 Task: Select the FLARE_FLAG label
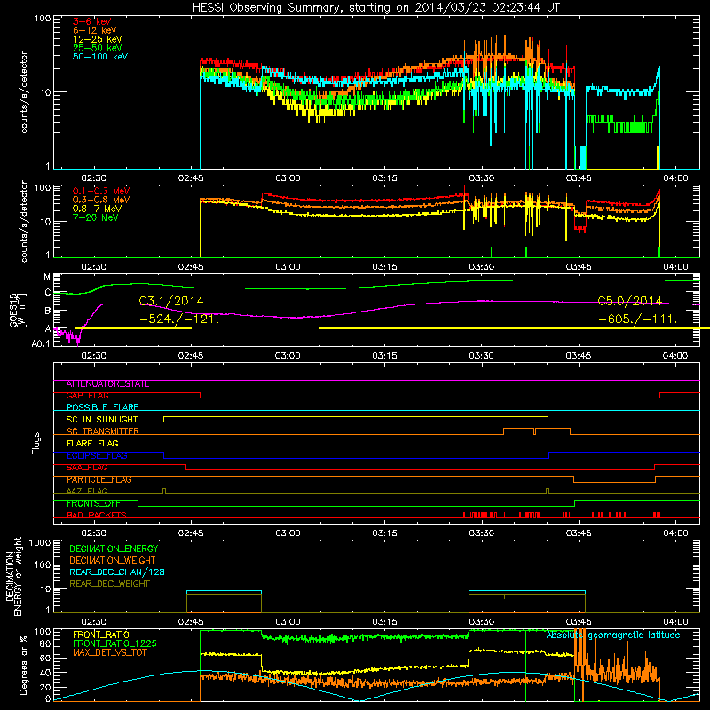point(92,443)
